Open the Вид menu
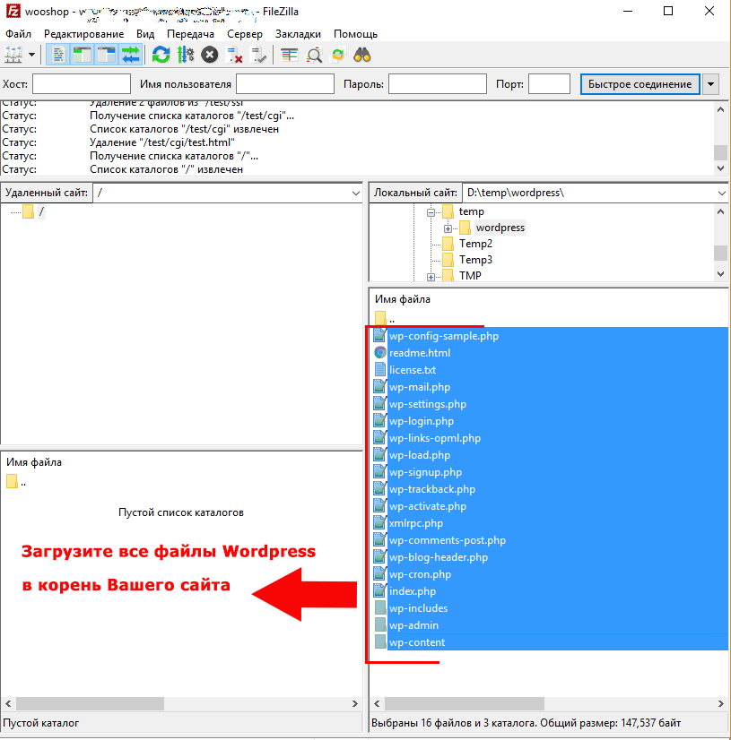The image size is (731, 740). coord(145,34)
